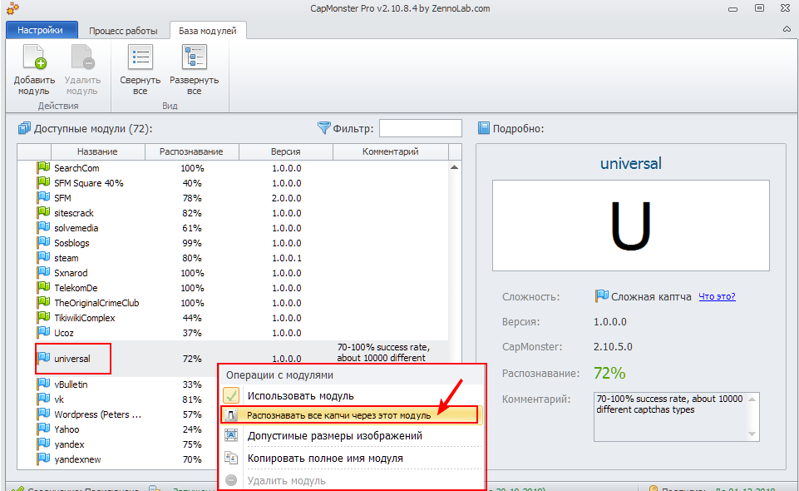Click inside the Фильтр input field

pos(421,128)
